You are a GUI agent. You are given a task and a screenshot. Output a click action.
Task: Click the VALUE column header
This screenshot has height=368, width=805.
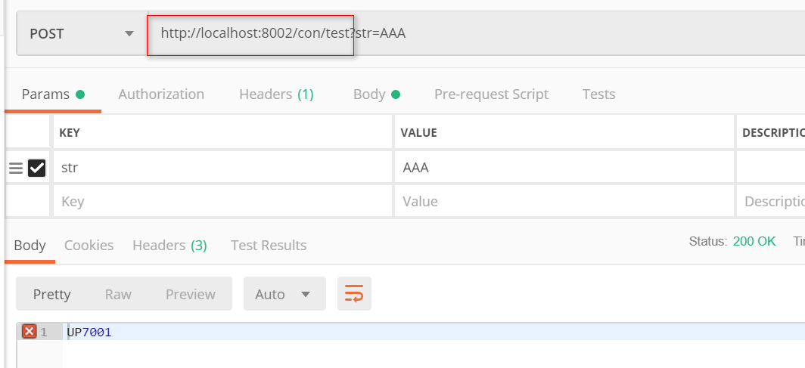pyautogui.click(x=418, y=133)
